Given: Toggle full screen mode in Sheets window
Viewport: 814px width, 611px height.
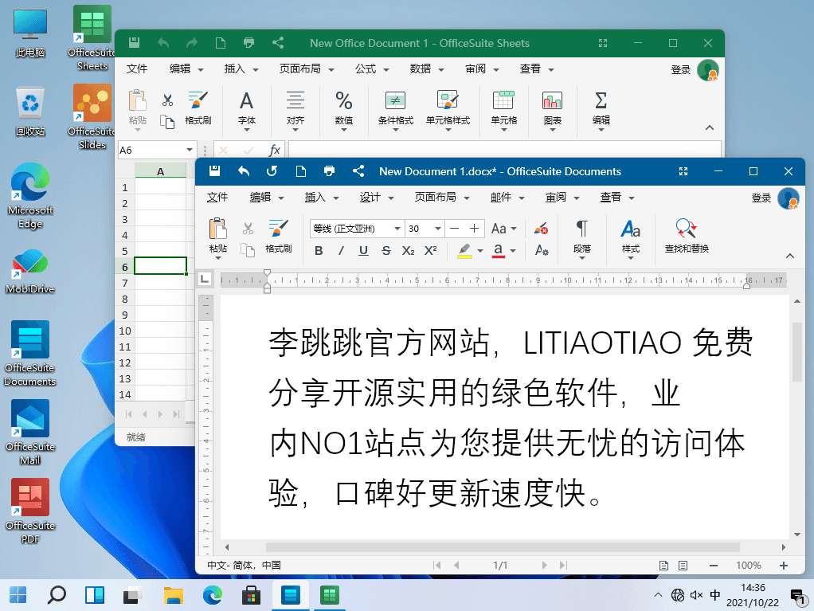Looking at the screenshot, I should click(x=603, y=43).
